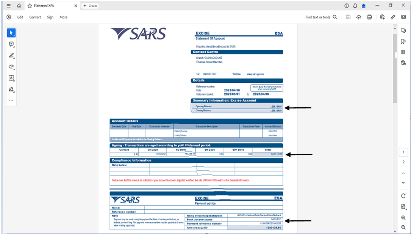Image resolution: width=411 pixels, height=234 pixels.
Task: Choose the Add comment tool
Action: [11, 44]
